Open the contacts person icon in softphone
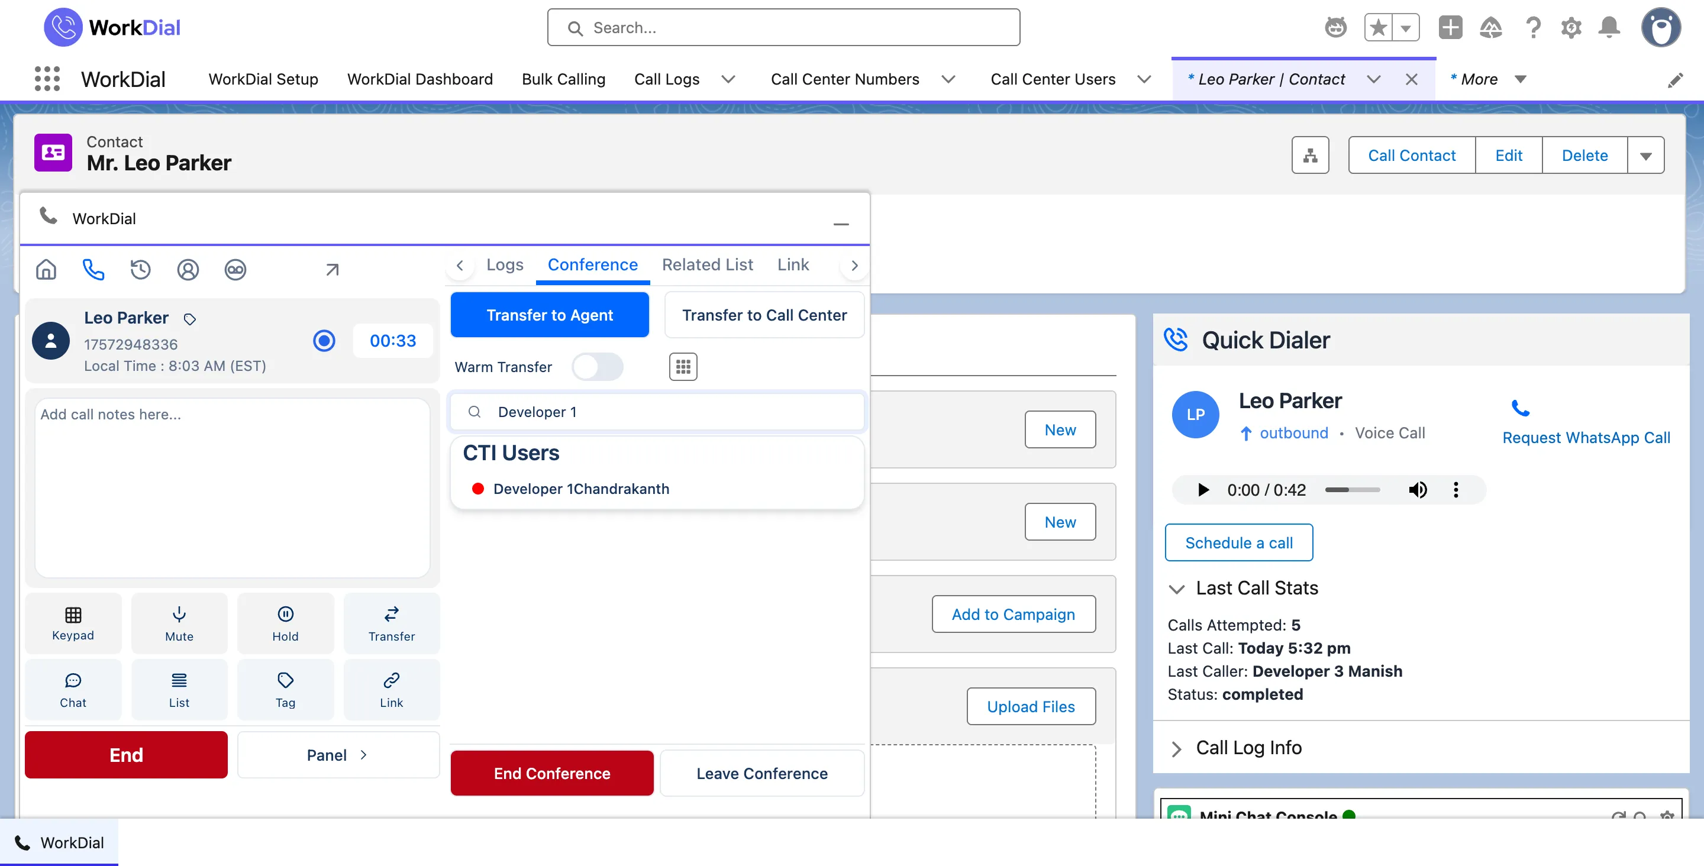 click(188, 269)
